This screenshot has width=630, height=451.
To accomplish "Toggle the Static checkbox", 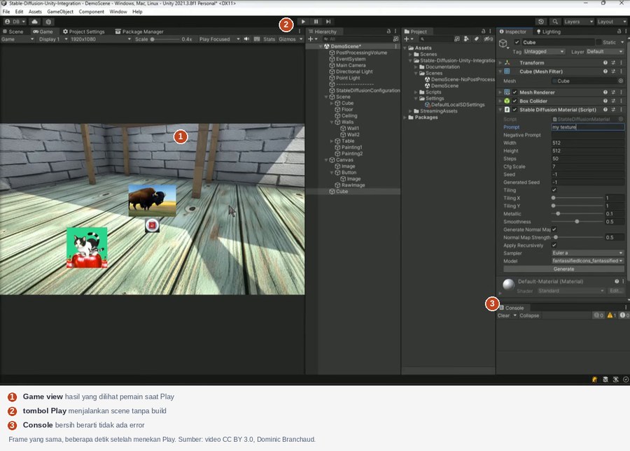I will point(598,42).
